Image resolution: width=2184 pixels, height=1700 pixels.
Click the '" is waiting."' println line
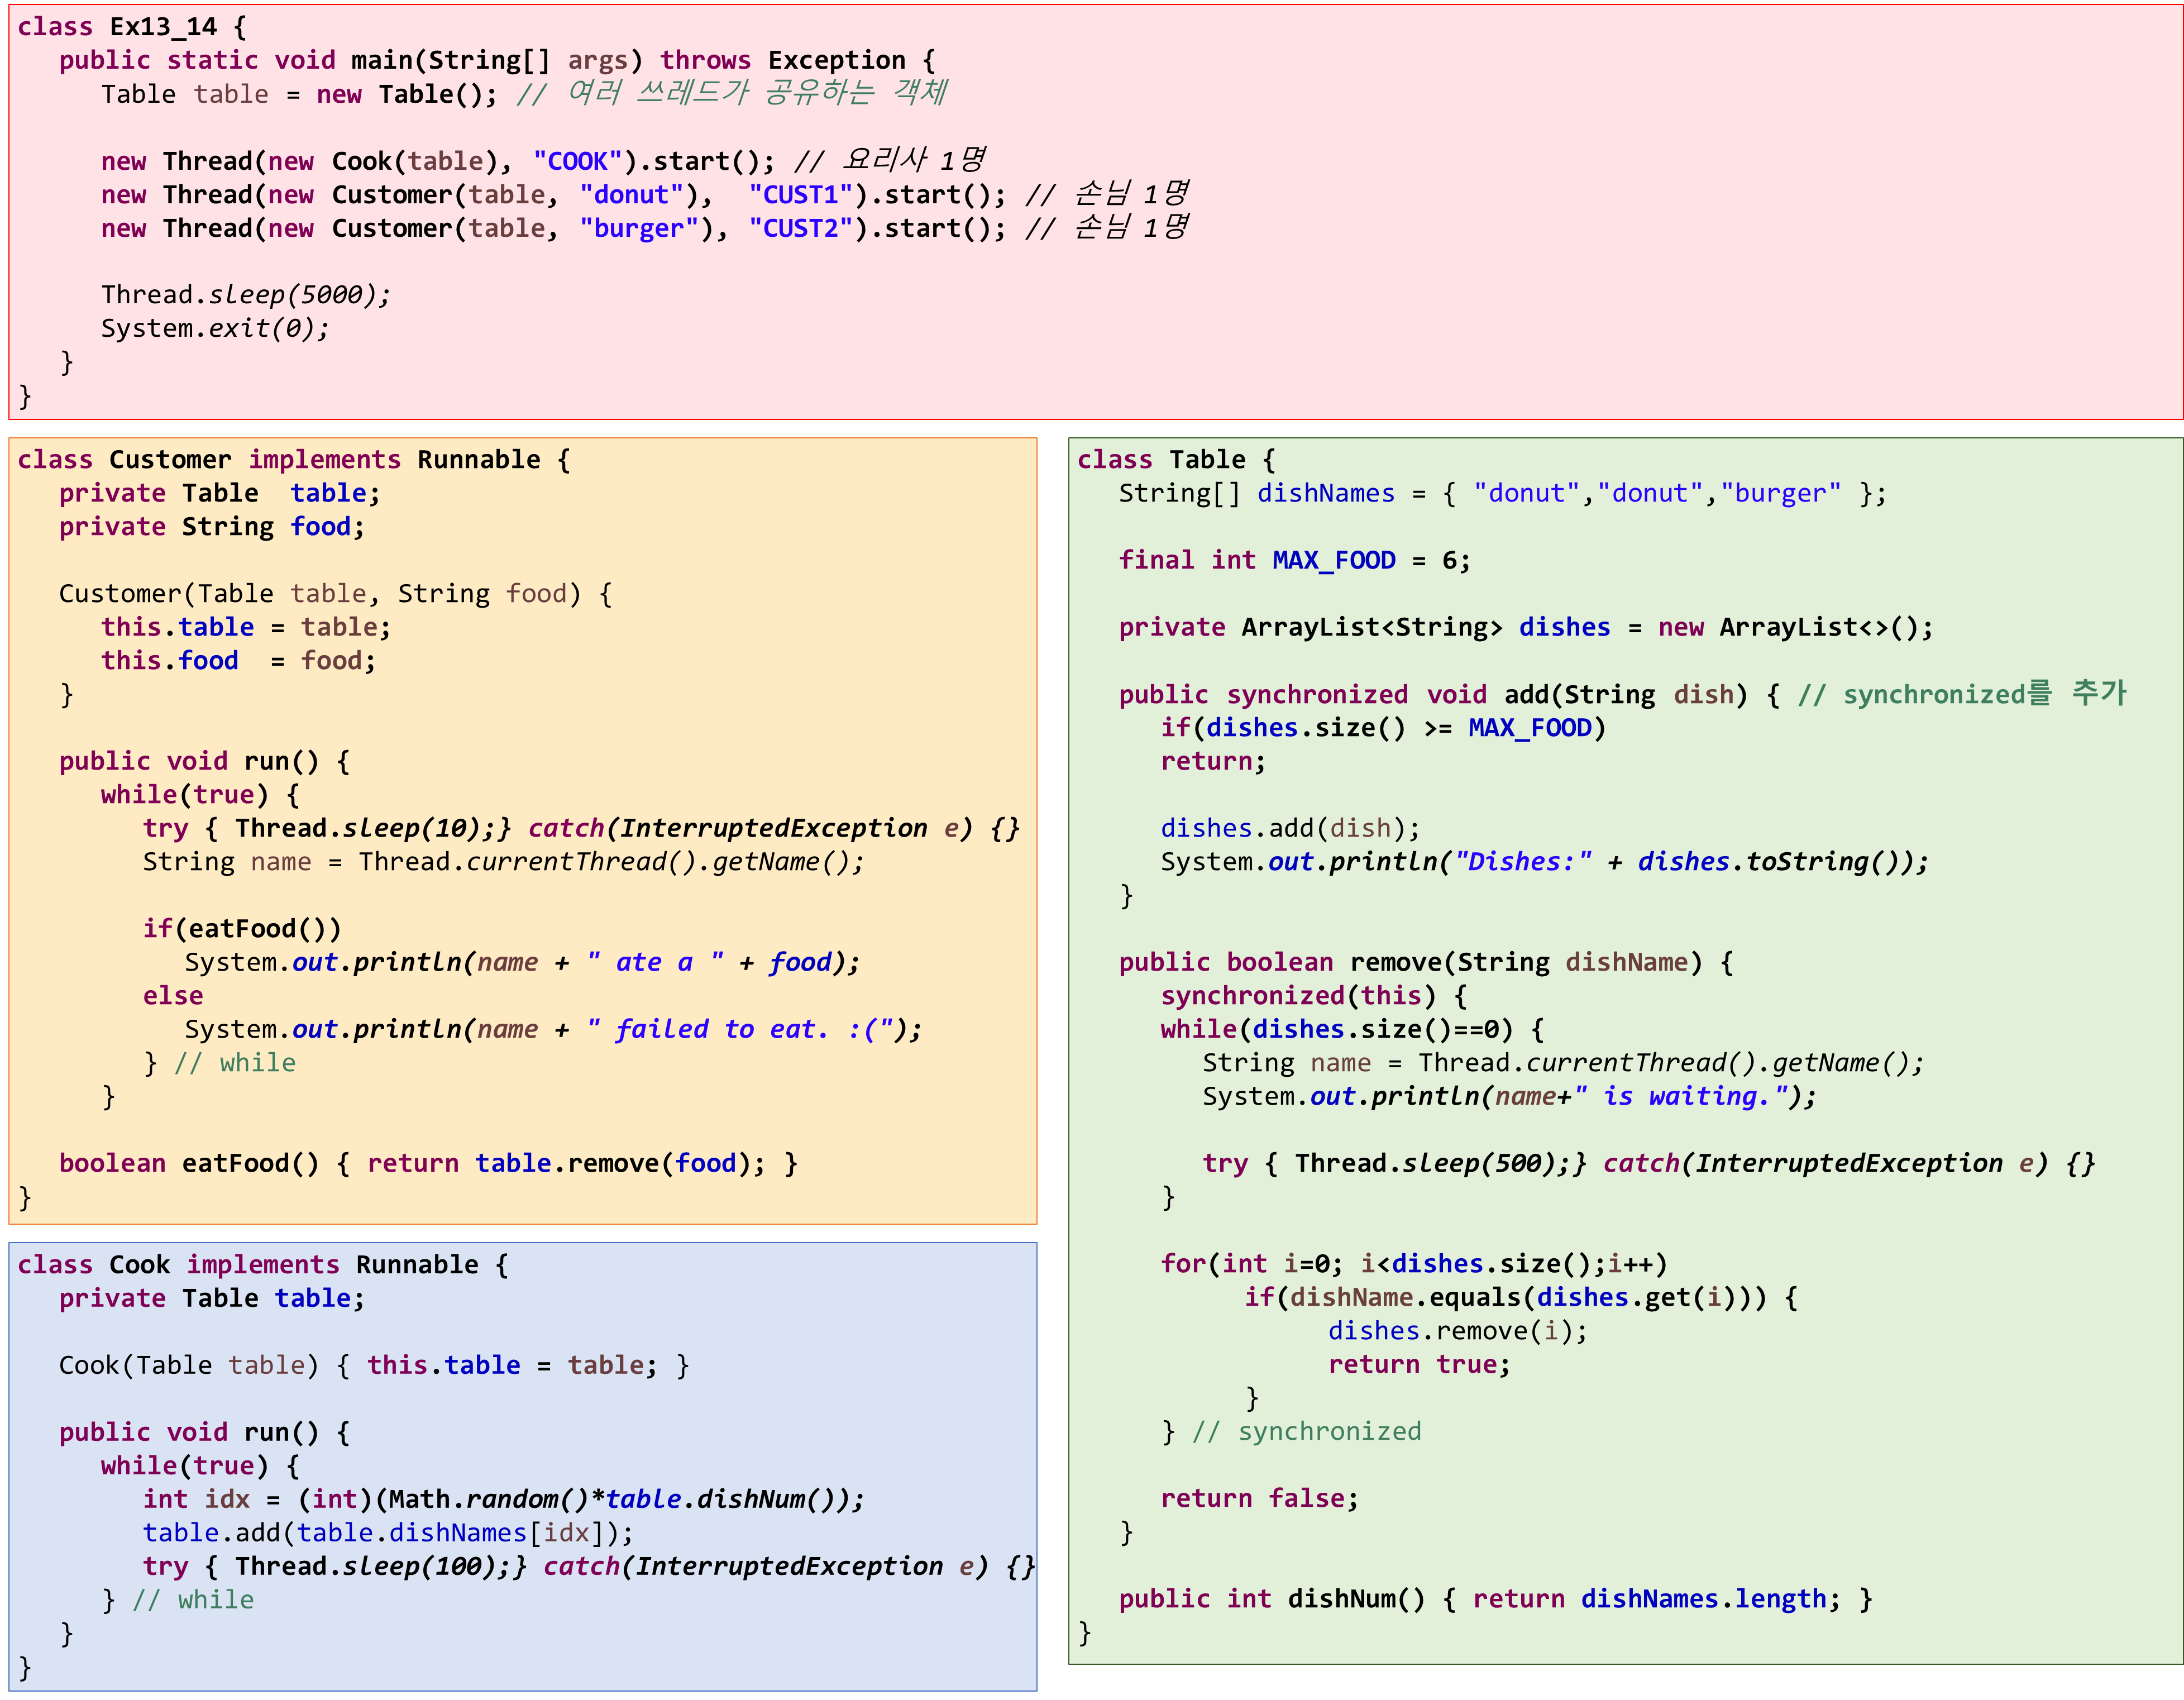(1510, 1097)
